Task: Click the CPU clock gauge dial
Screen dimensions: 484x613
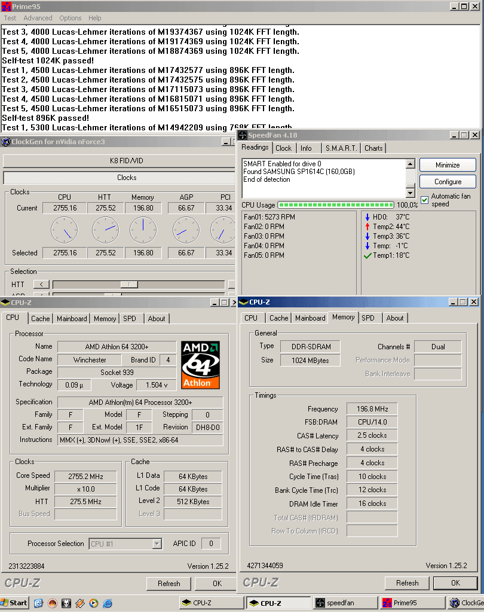Action: (x=65, y=230)
